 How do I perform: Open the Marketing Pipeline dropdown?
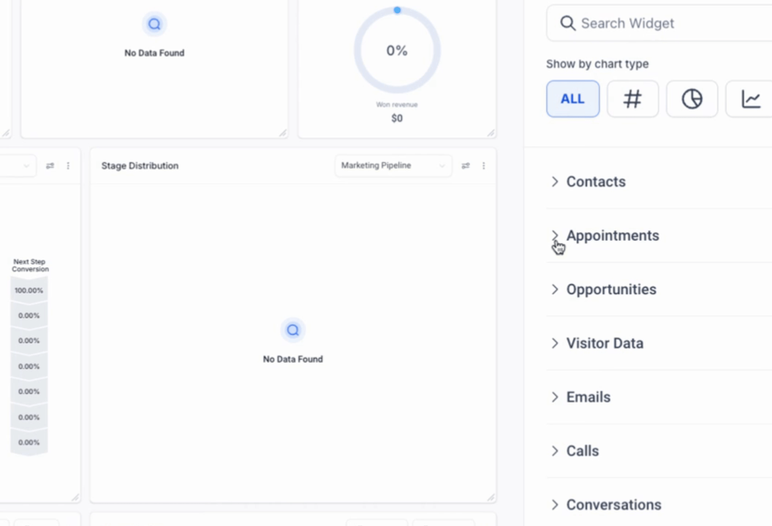pyautogui.click(x=393, y=166)
